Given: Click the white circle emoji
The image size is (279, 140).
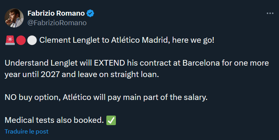Looking at the screenshot, I should pyautogui.click(x=32, y=40).
